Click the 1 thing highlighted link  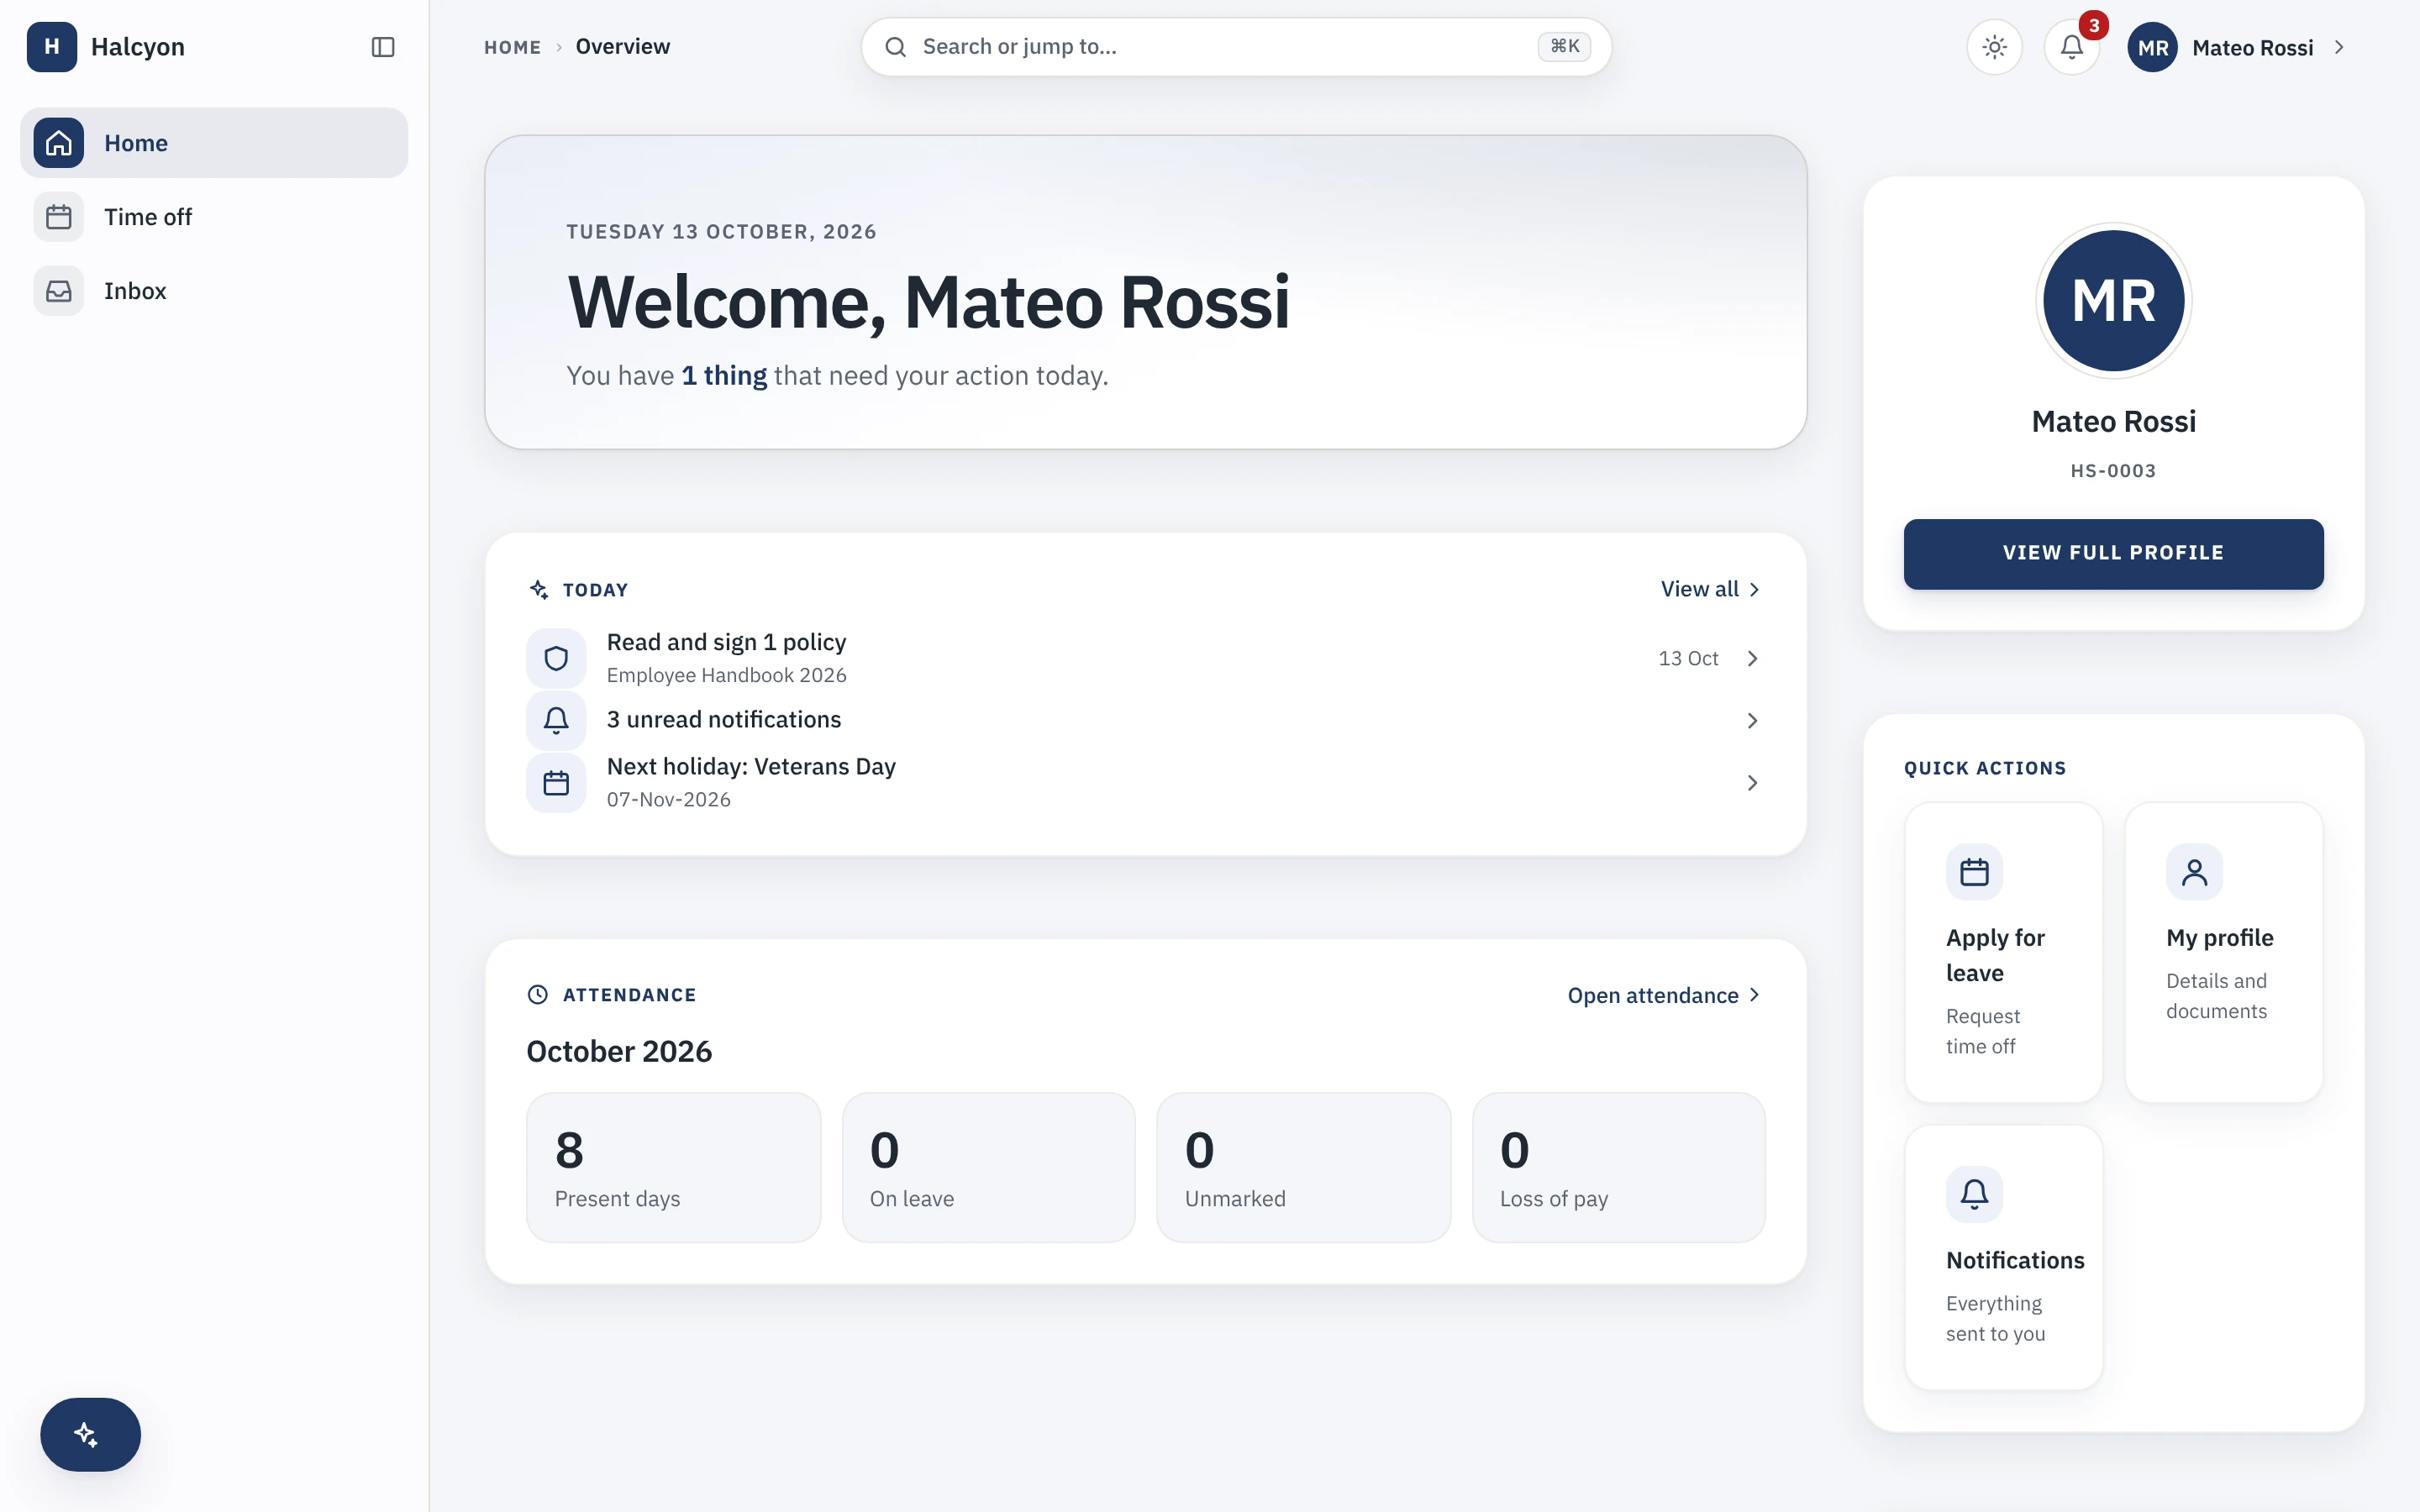pos(724,375)
